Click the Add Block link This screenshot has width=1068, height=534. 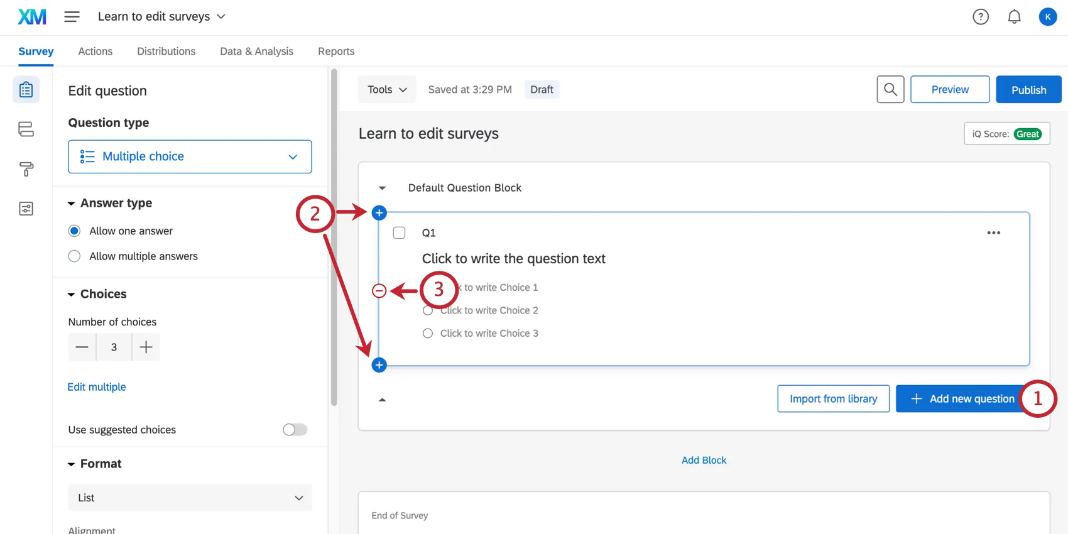(704, 460)
